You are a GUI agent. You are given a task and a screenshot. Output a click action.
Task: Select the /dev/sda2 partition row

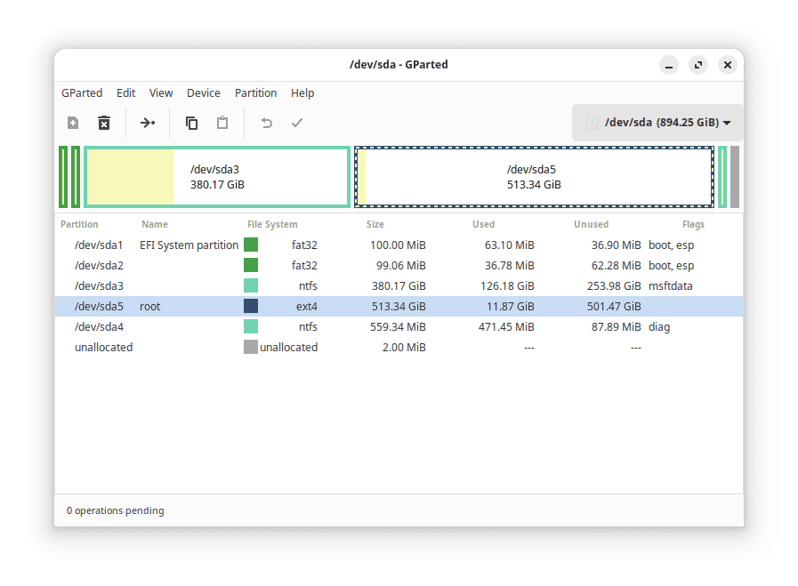tap(399, 266)
